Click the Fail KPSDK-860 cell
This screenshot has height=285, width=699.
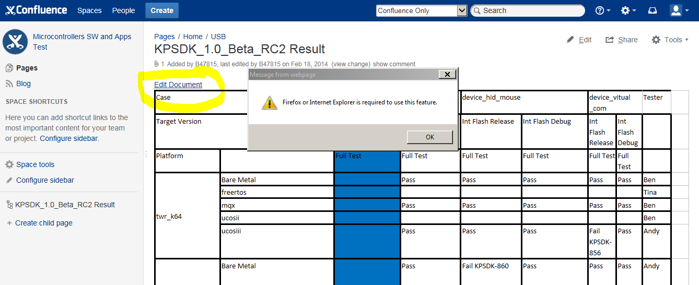[x=491, y=271]
